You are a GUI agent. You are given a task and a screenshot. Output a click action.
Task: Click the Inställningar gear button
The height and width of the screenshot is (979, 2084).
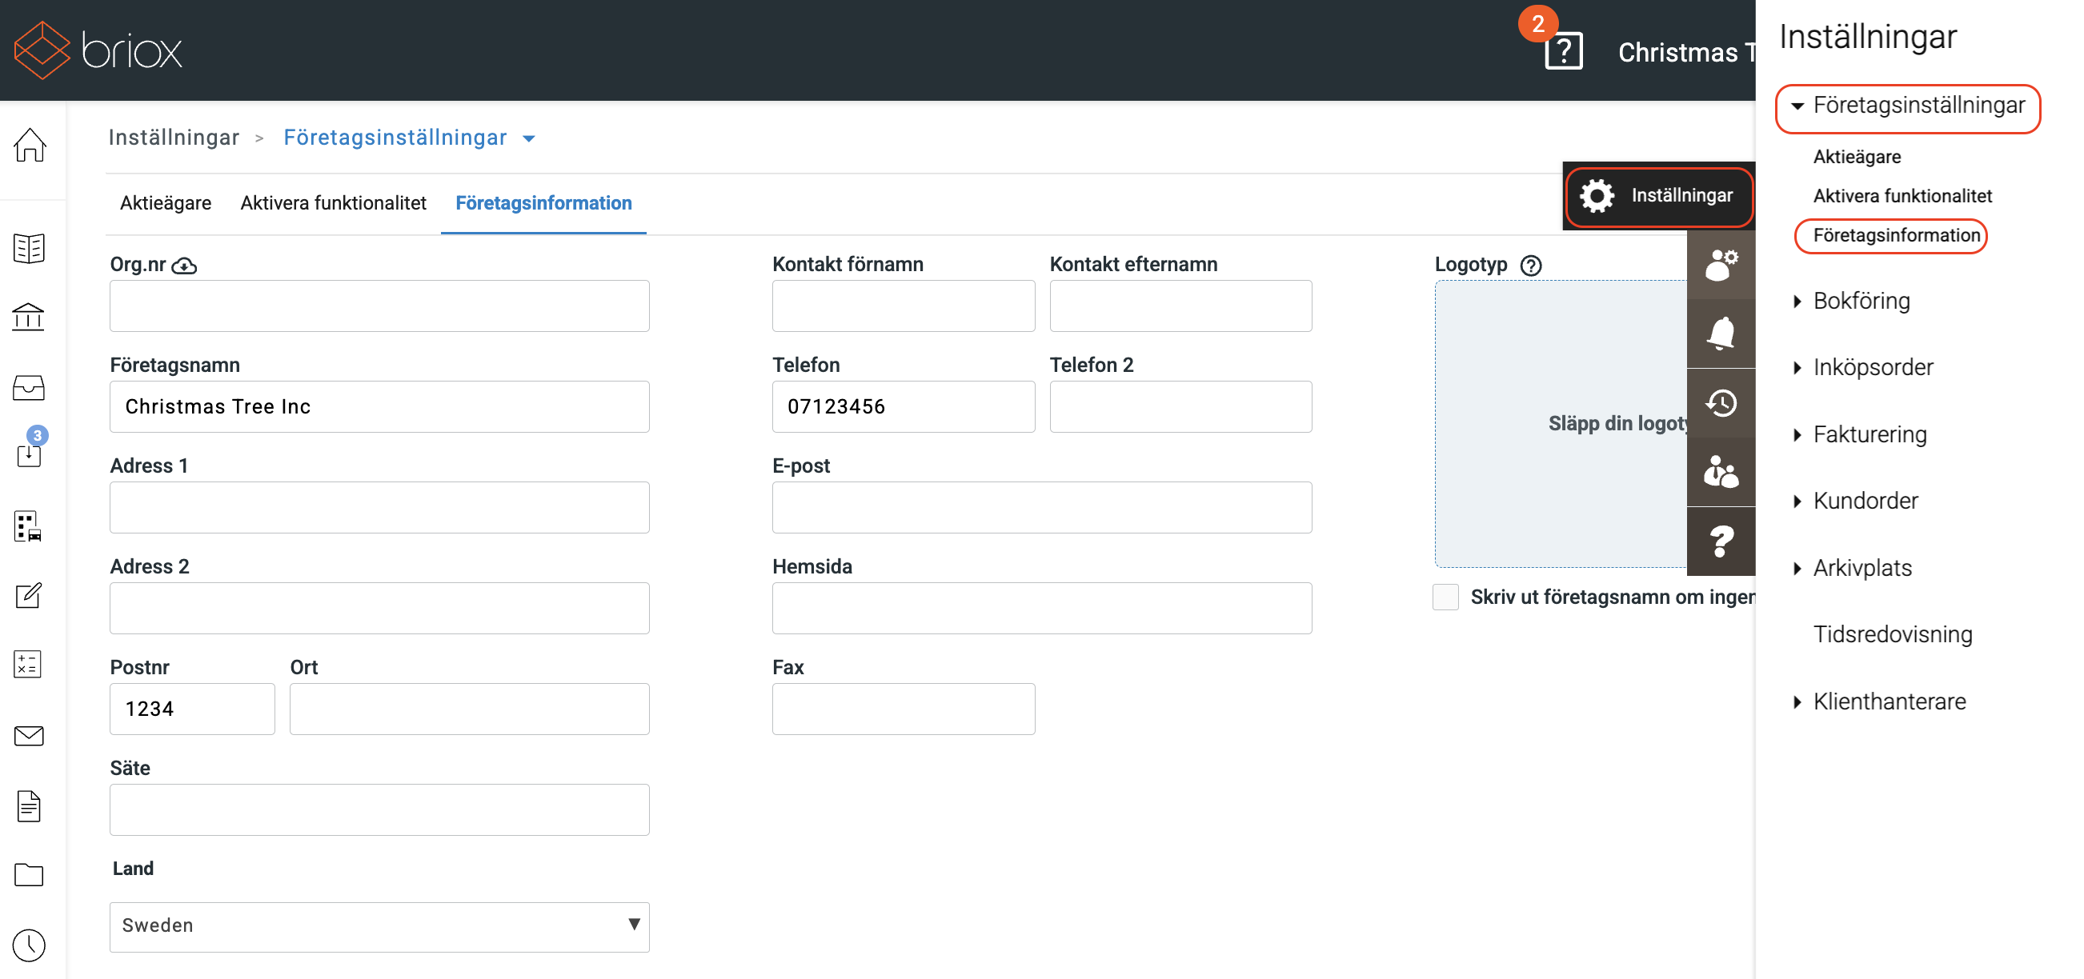(1658, 196)
